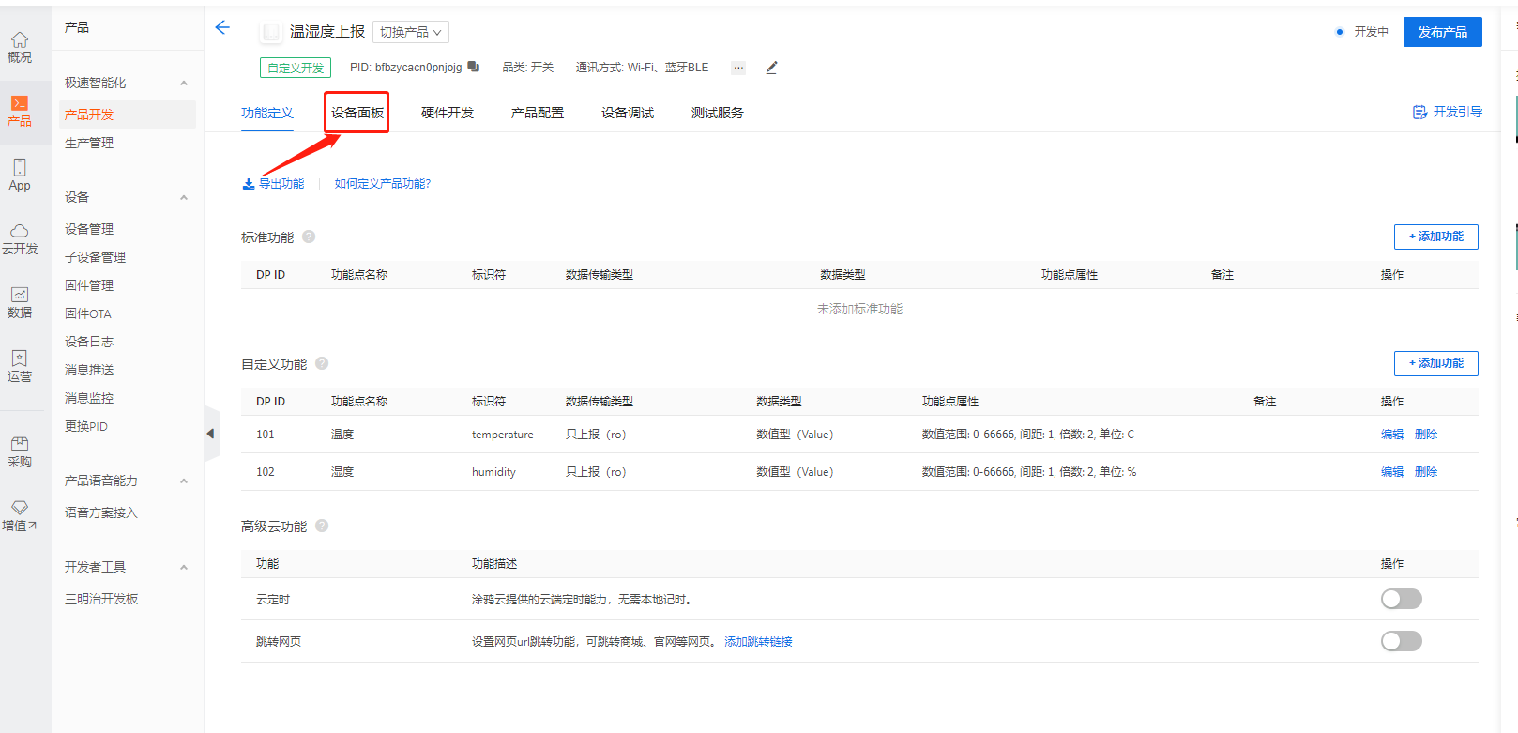Collapse the 产品语音能力 menu group
This screenshot has width=1518, height=733.
[184, 481]
